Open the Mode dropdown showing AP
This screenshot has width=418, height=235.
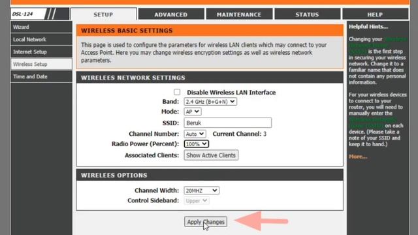point(193,112)
